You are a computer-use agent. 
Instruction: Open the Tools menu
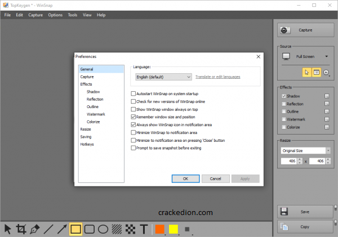73,15
